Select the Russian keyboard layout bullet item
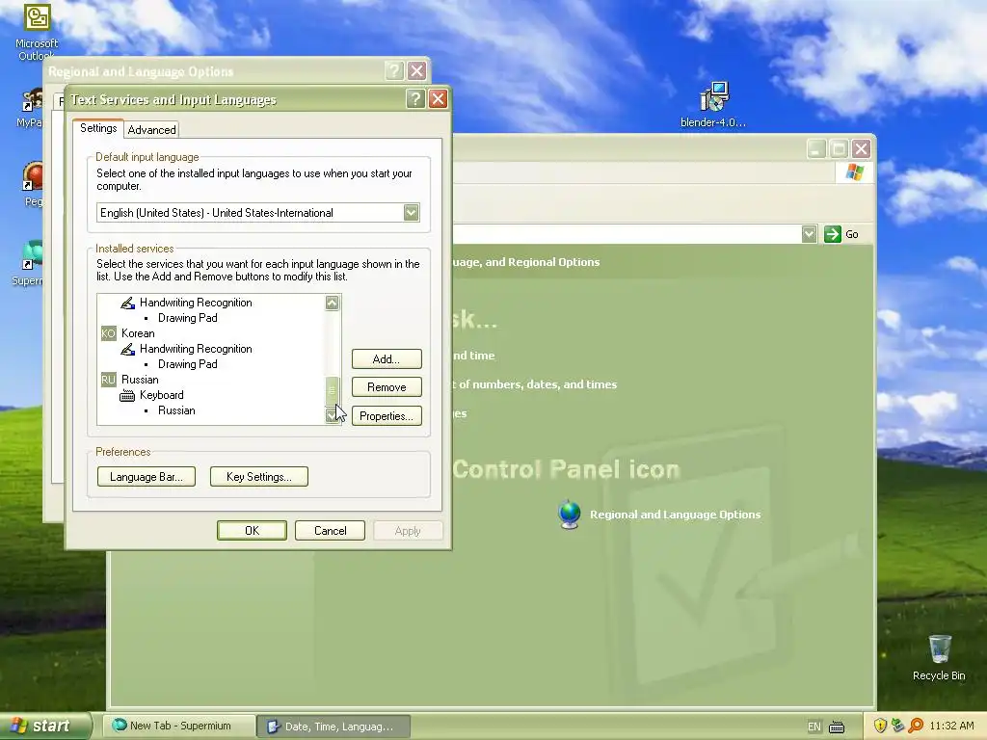The height and width of the screenshot is (740, 987). (177, 410)
